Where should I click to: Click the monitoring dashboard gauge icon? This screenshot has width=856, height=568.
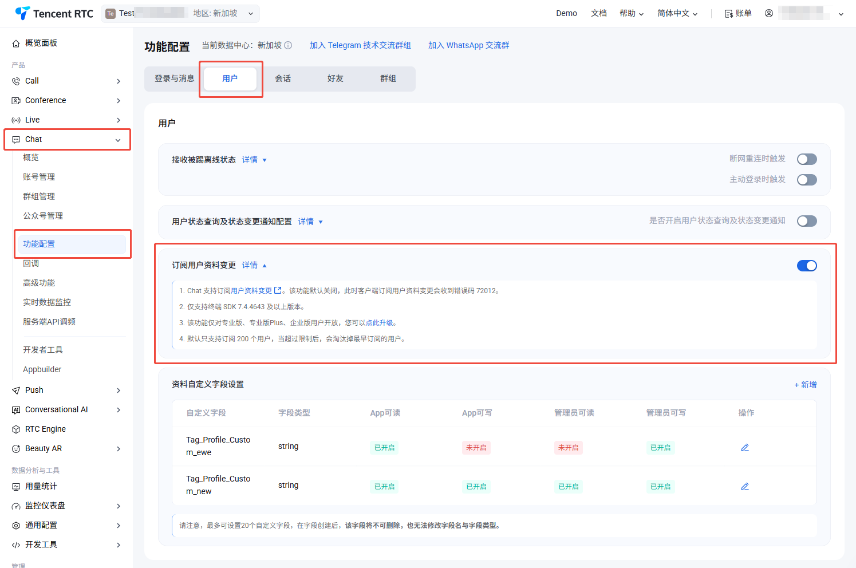tap(16, 506)
